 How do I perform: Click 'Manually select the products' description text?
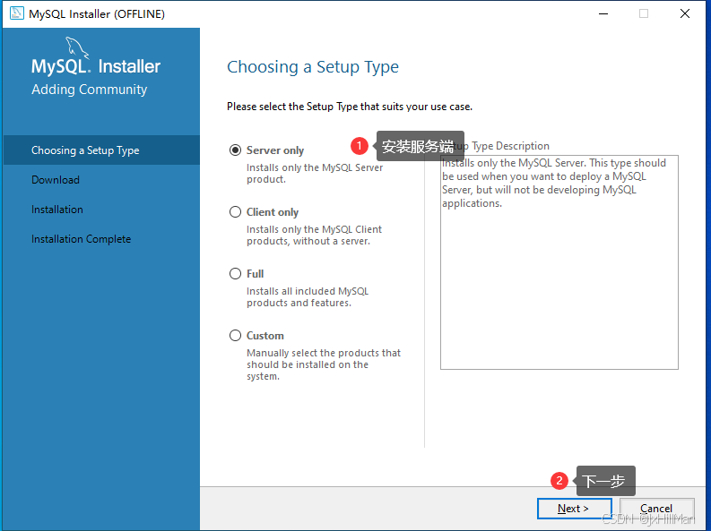coord(324,364)
